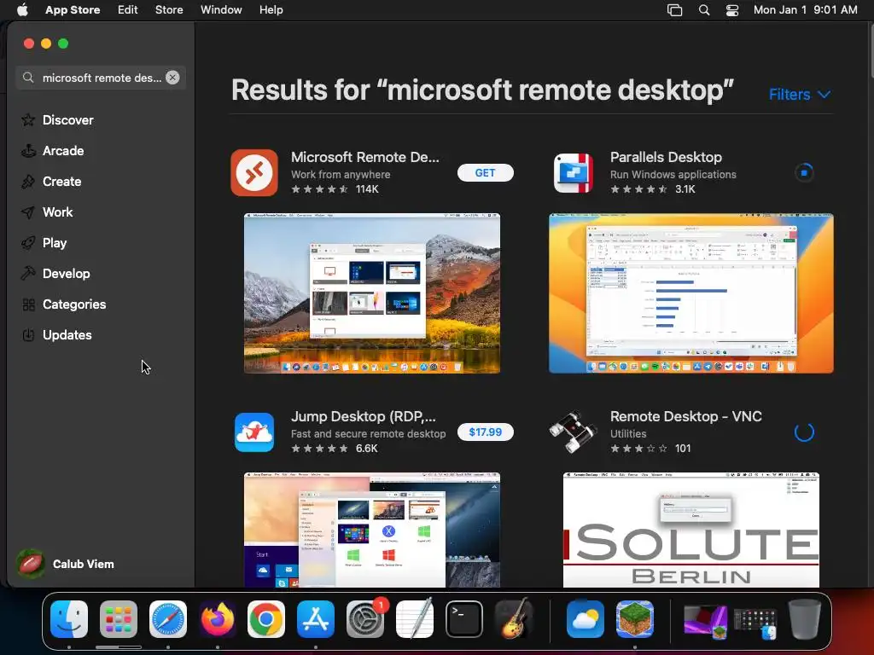This screenshot has width=874, height=655.
Task: View the Jump Desktop screenshot preview
Action: pyautogui.click(x=372, y=530)
